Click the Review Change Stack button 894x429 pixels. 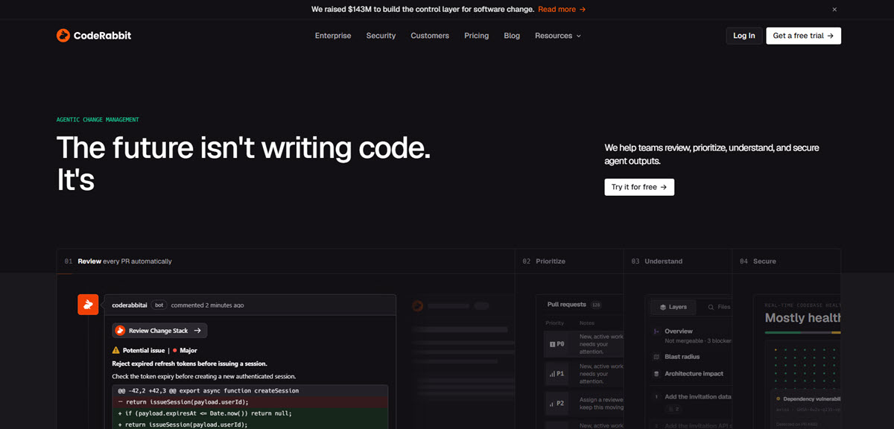coord(159,331)
